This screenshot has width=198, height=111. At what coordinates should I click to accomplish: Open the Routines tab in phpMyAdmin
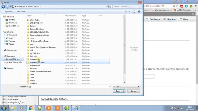tap(170, 19)
